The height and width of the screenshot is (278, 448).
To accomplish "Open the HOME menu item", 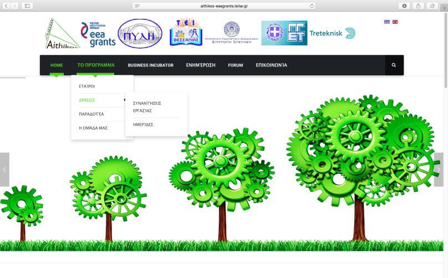I will (57, 65).
